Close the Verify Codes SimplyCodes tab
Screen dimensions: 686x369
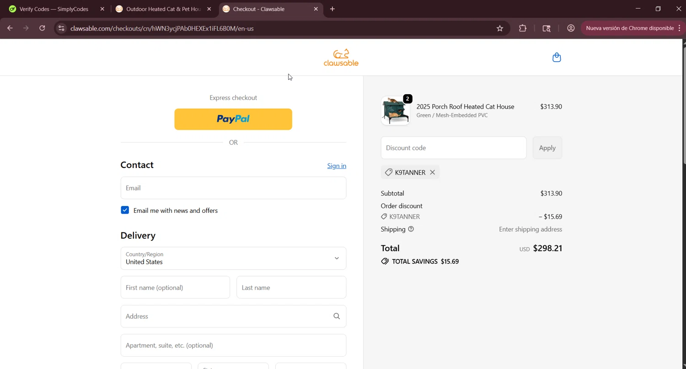pyautogui.click(x=102, y=9)
